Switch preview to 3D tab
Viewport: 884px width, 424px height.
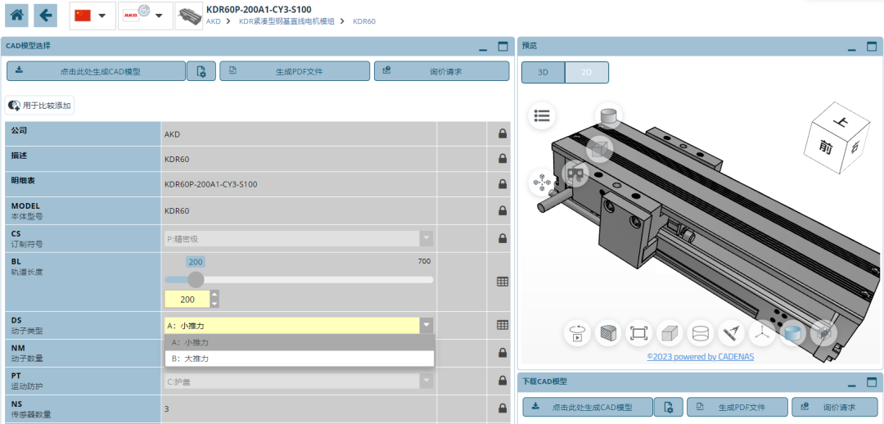pos(543,73)
